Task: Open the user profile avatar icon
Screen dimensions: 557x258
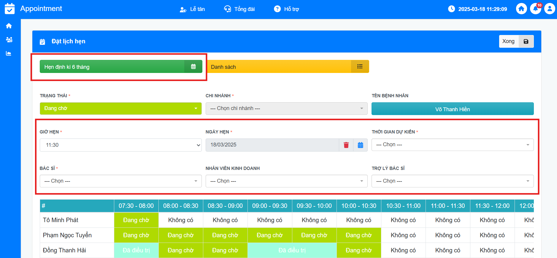Action: [x=549, y=9]
